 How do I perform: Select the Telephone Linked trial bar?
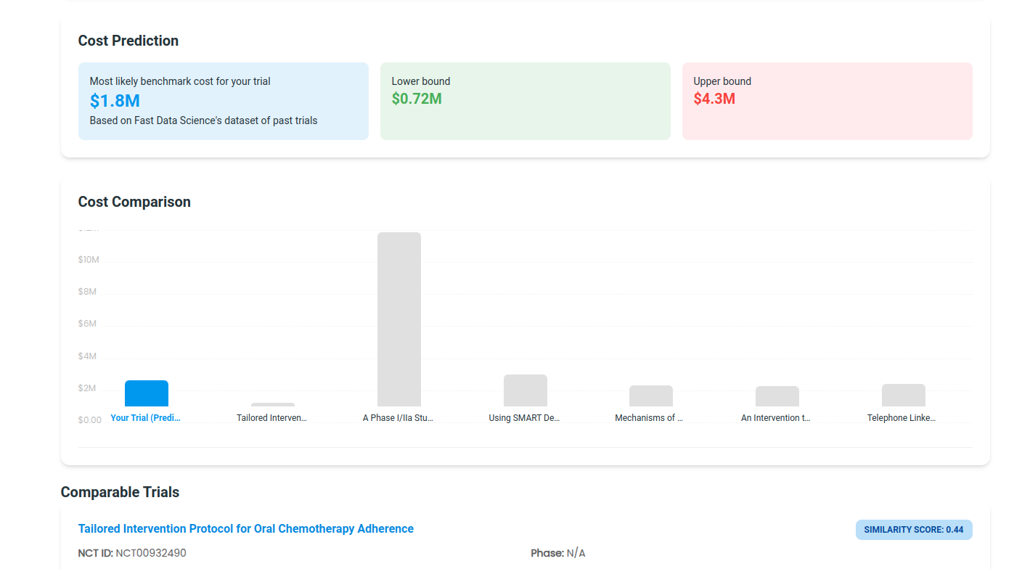(x=903, y=396)
